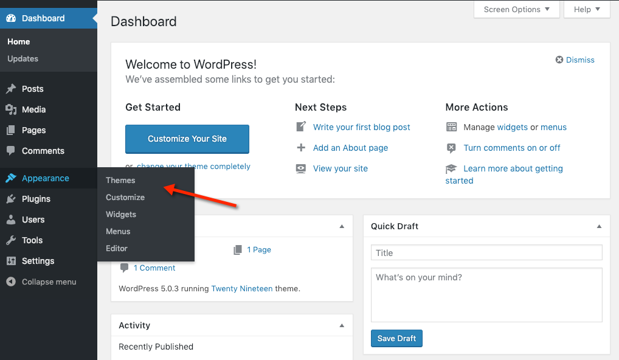The width and height of the screenshot is (619, 360).
Task: Click the Tools wrench icon
Action: (x=11, y=240)
